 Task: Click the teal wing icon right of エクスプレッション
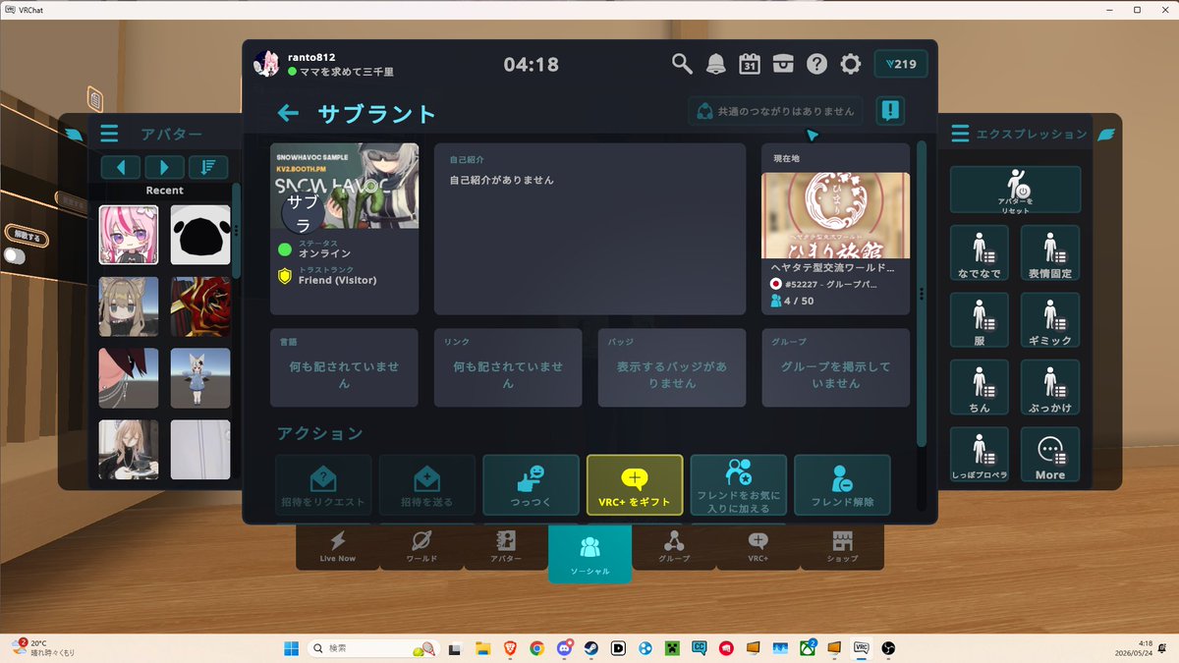tap(1106, 134)
